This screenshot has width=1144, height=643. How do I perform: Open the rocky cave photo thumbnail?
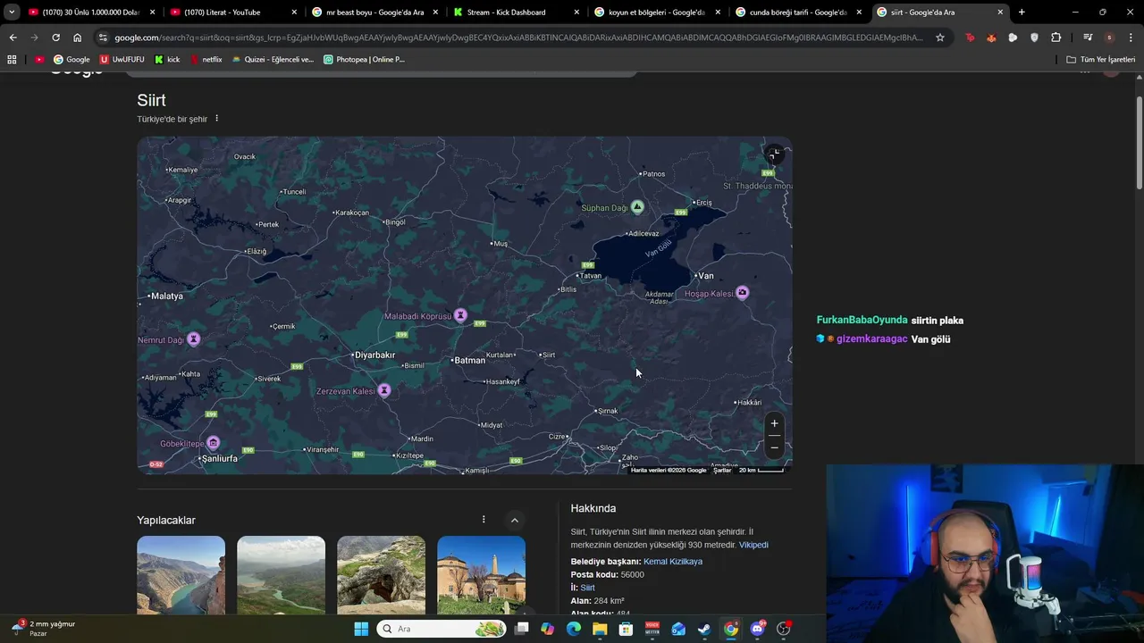click(x=381, y=575)
